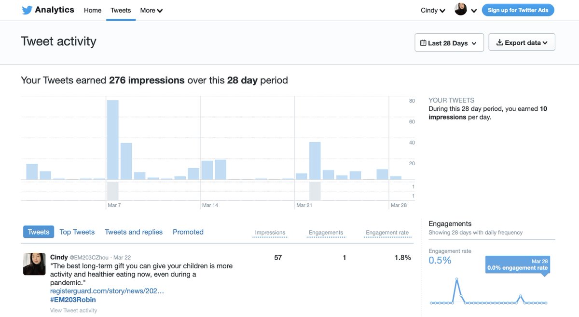Click Cindy's avatar on the Mar 22 tweet

[x=34, y=264]
